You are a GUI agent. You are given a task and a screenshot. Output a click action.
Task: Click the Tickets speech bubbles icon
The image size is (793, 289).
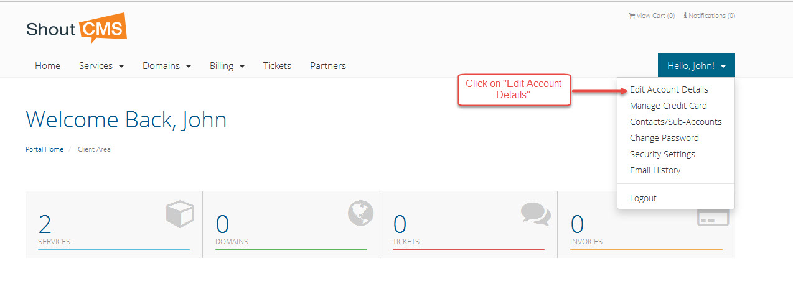click(x=535, y=214)
